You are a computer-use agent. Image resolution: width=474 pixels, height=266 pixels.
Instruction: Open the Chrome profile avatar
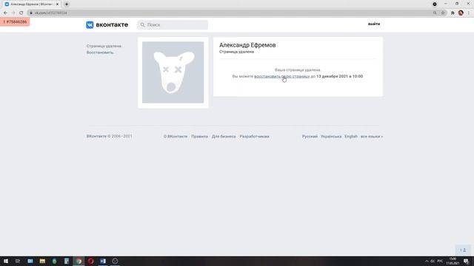click(461, 13)
